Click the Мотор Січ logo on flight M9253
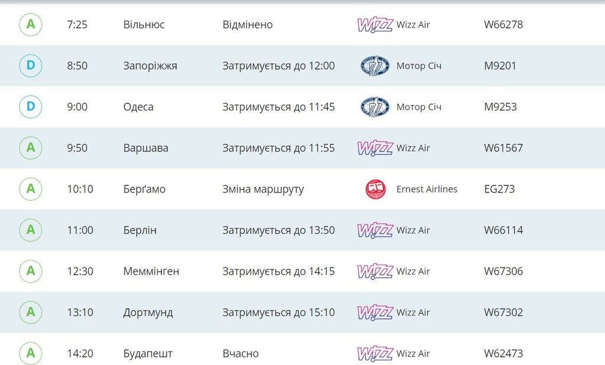This screenshot has height=365, width=605. click(375, 107)
